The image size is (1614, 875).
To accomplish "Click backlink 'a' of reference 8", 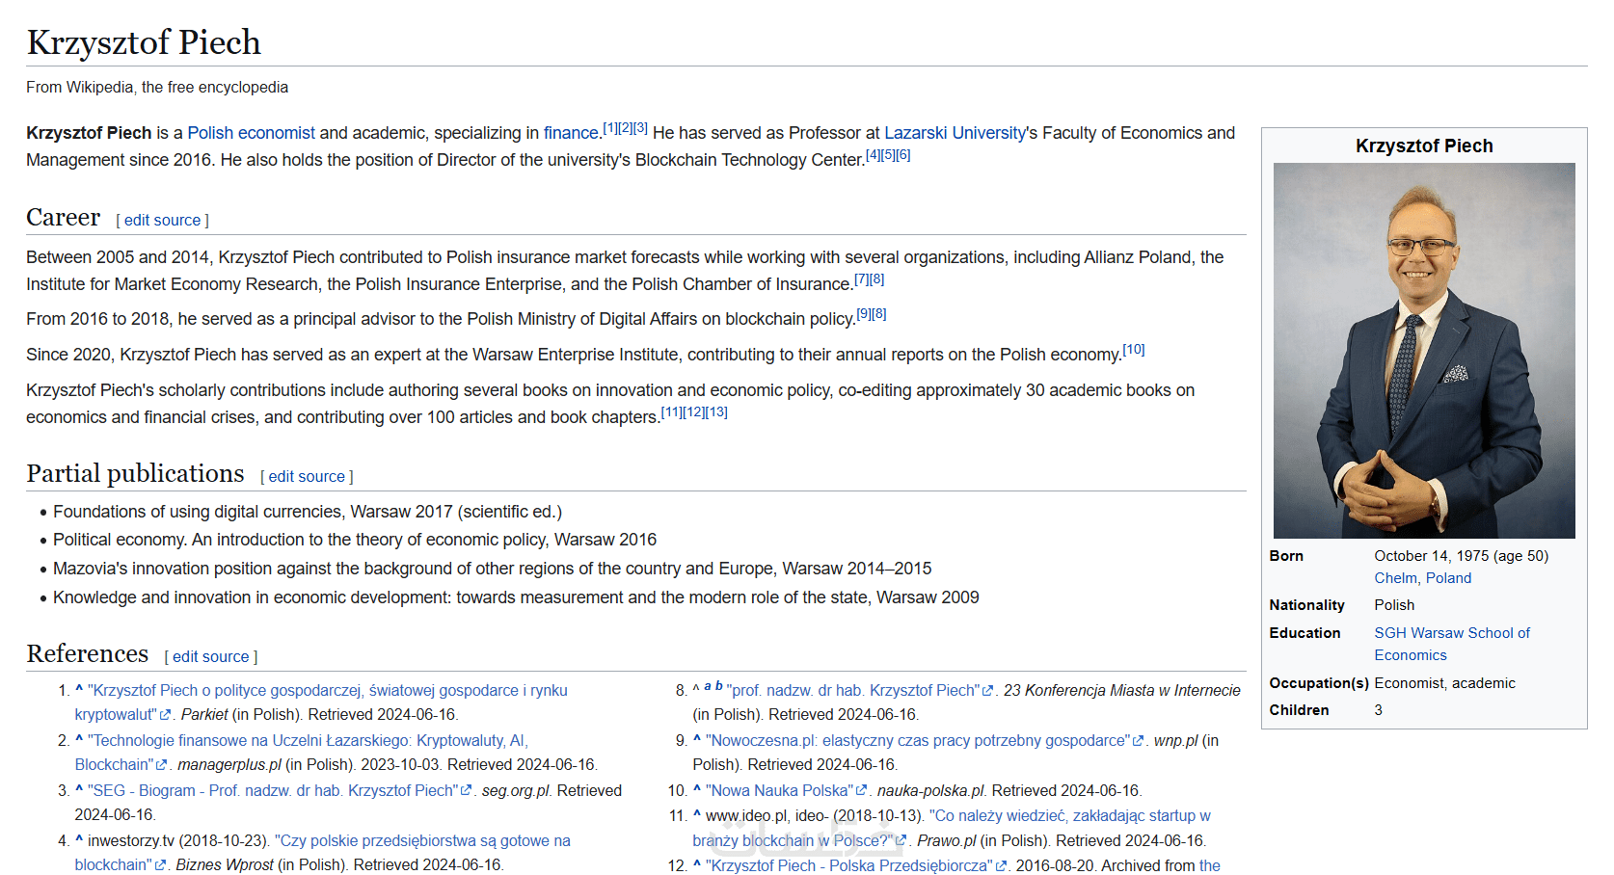I will pyautogui.click(x=708, y=686).
